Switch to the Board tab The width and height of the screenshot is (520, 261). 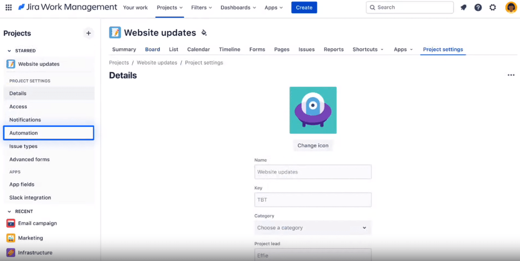(152, 49)
